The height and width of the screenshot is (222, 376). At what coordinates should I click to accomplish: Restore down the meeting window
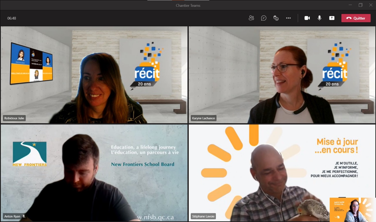pos(360,5)
